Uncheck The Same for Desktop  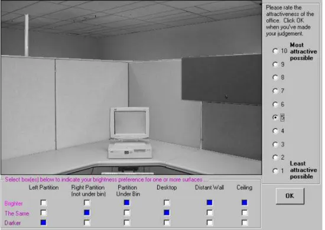(167, 213)
